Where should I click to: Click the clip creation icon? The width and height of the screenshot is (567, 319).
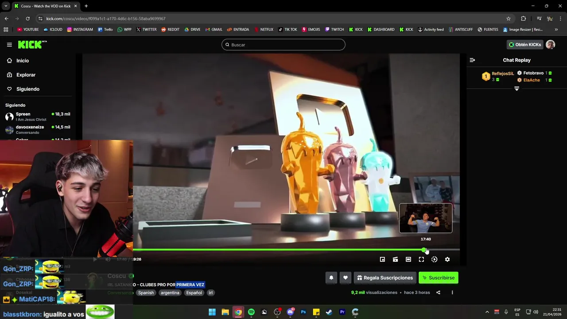(x=396, y=260)
